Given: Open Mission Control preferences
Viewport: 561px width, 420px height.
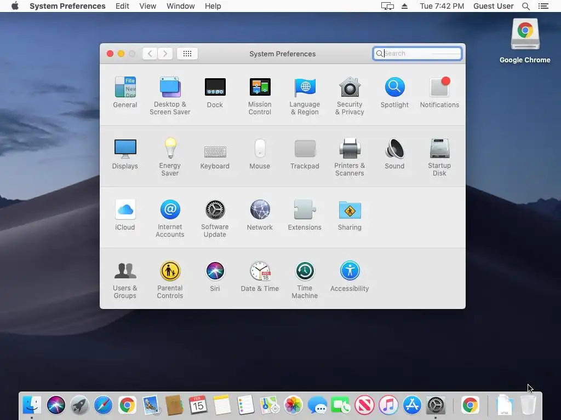Looking at the screenshot, I should (x=260, y=96).
